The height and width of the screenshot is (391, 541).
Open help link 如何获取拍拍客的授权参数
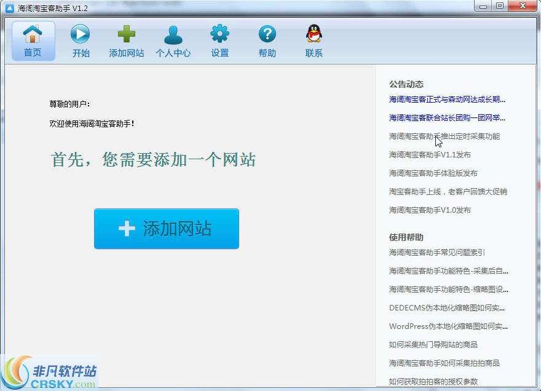coord(433,381)
